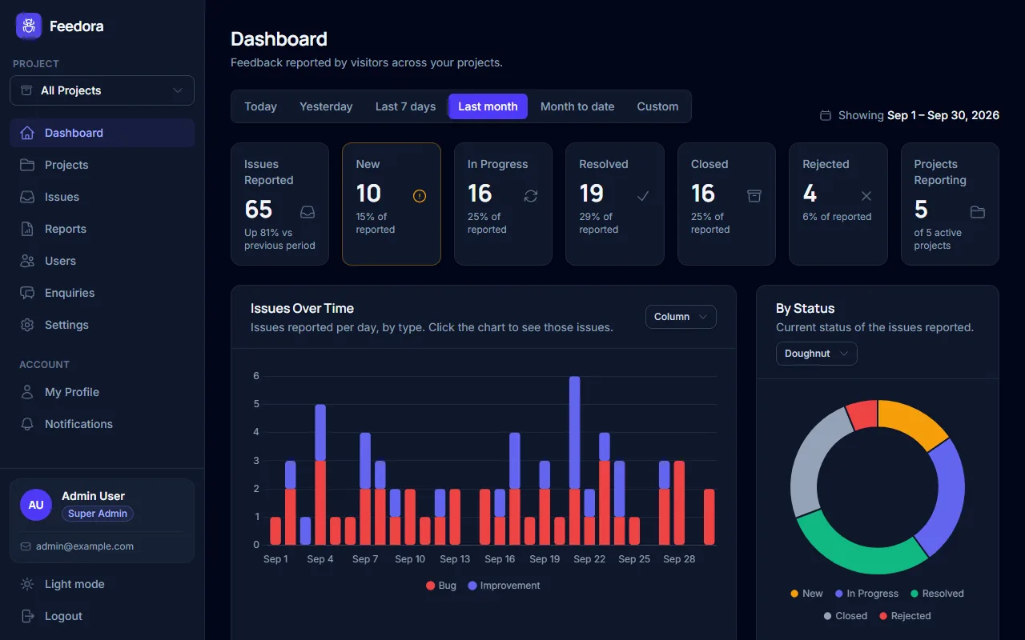This screenshot has height=640, width=1025.
Task: Toggle the New status in doughnut legend
Action: [806, 594]
